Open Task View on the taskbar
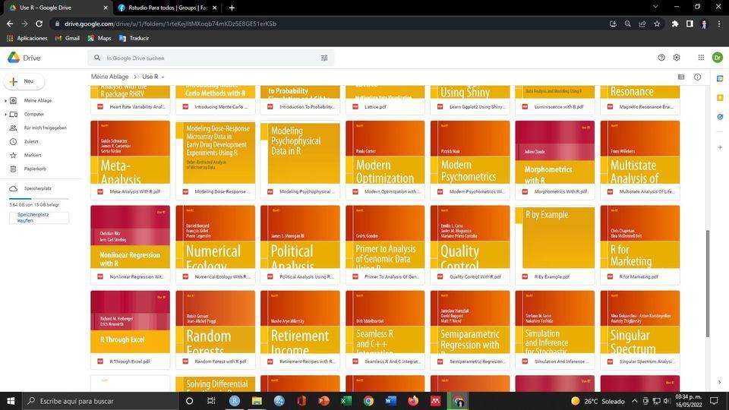 coord(211,401)
